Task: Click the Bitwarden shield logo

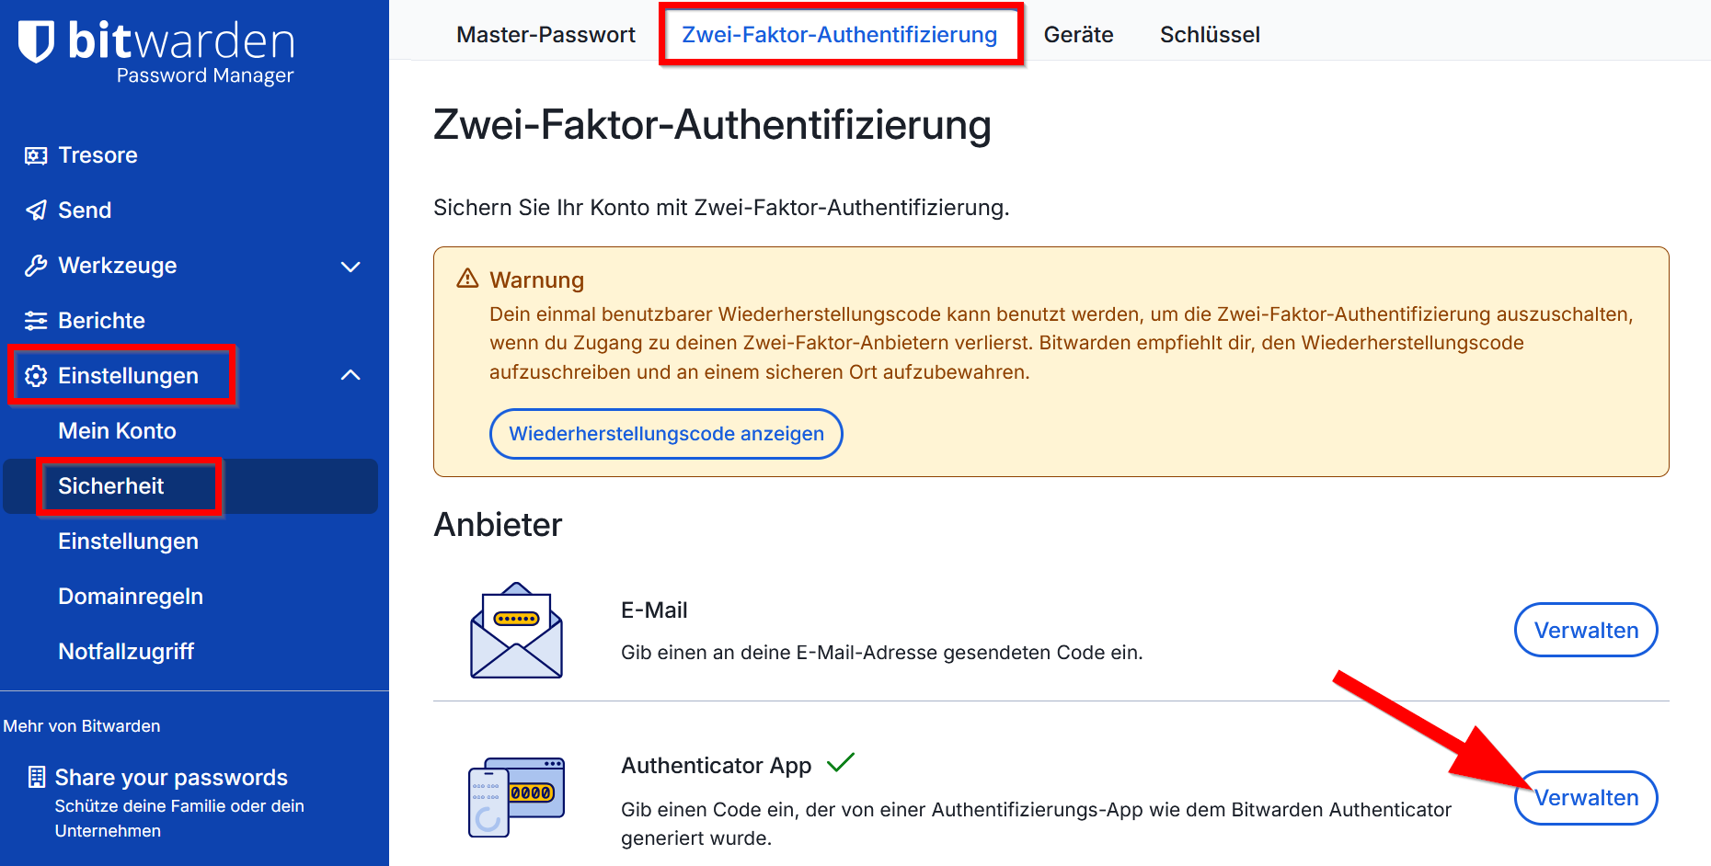Action: [x=37, y=41]
